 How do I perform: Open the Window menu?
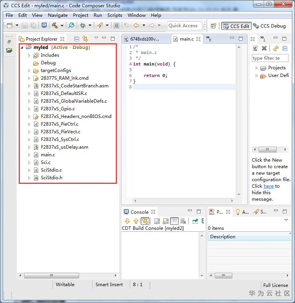136,15
